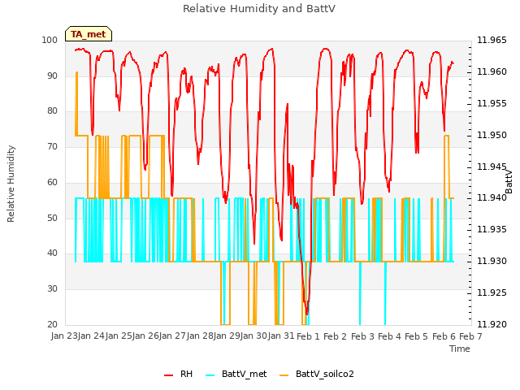520x390 pixels.
Task: Click the Jan 24 date tick label
Action: [91, 336]
